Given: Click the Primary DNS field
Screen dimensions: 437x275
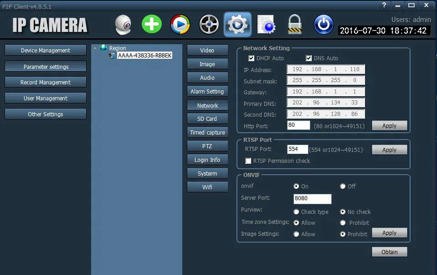Looking at the screenshot, I should pyautogui.click(x=326, y=103).
